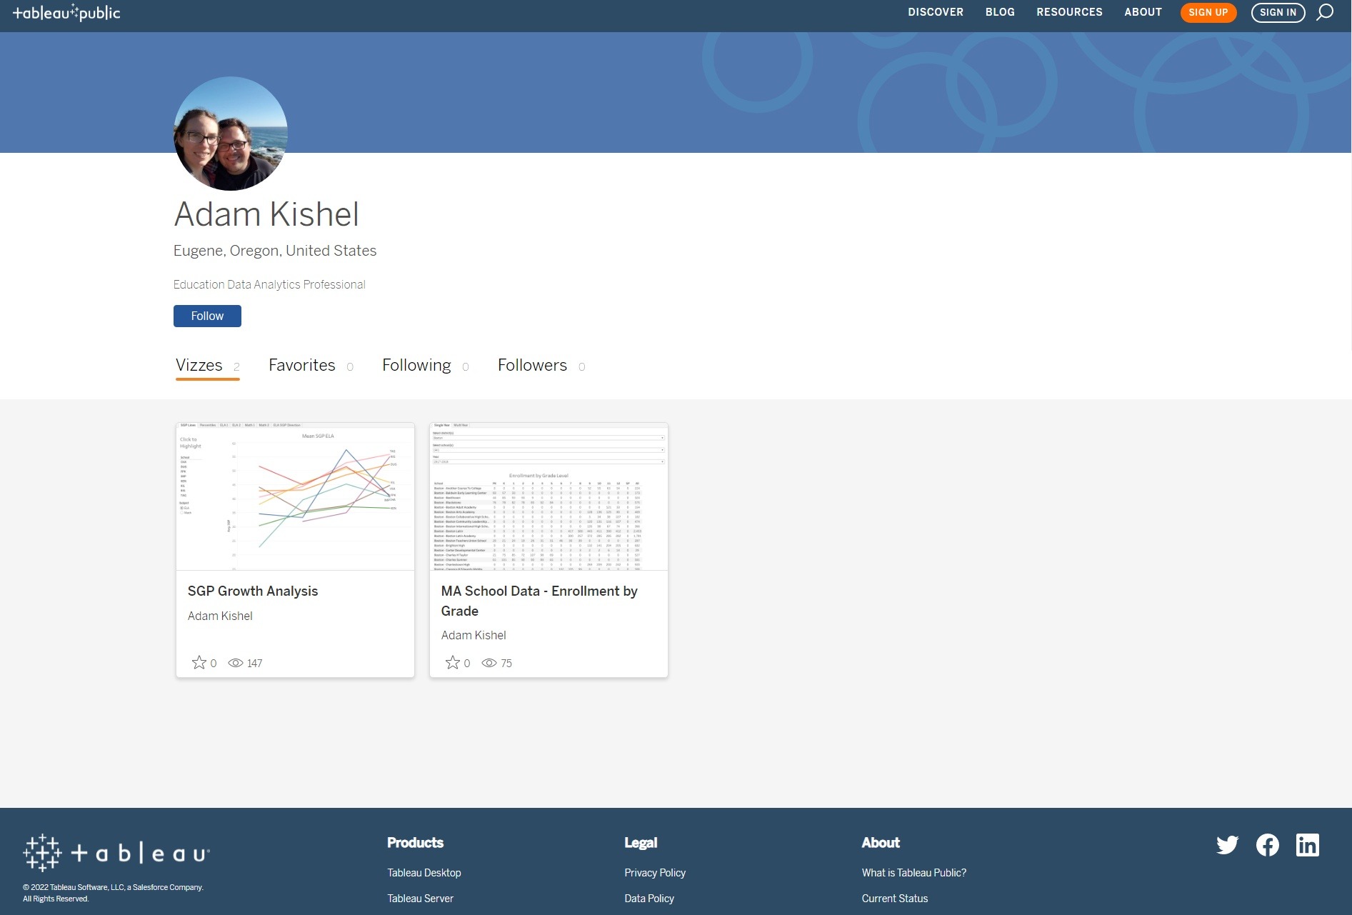Open the Discover menu item
This screenshot has height=915, width=1352.
click(x=935, y=12)
